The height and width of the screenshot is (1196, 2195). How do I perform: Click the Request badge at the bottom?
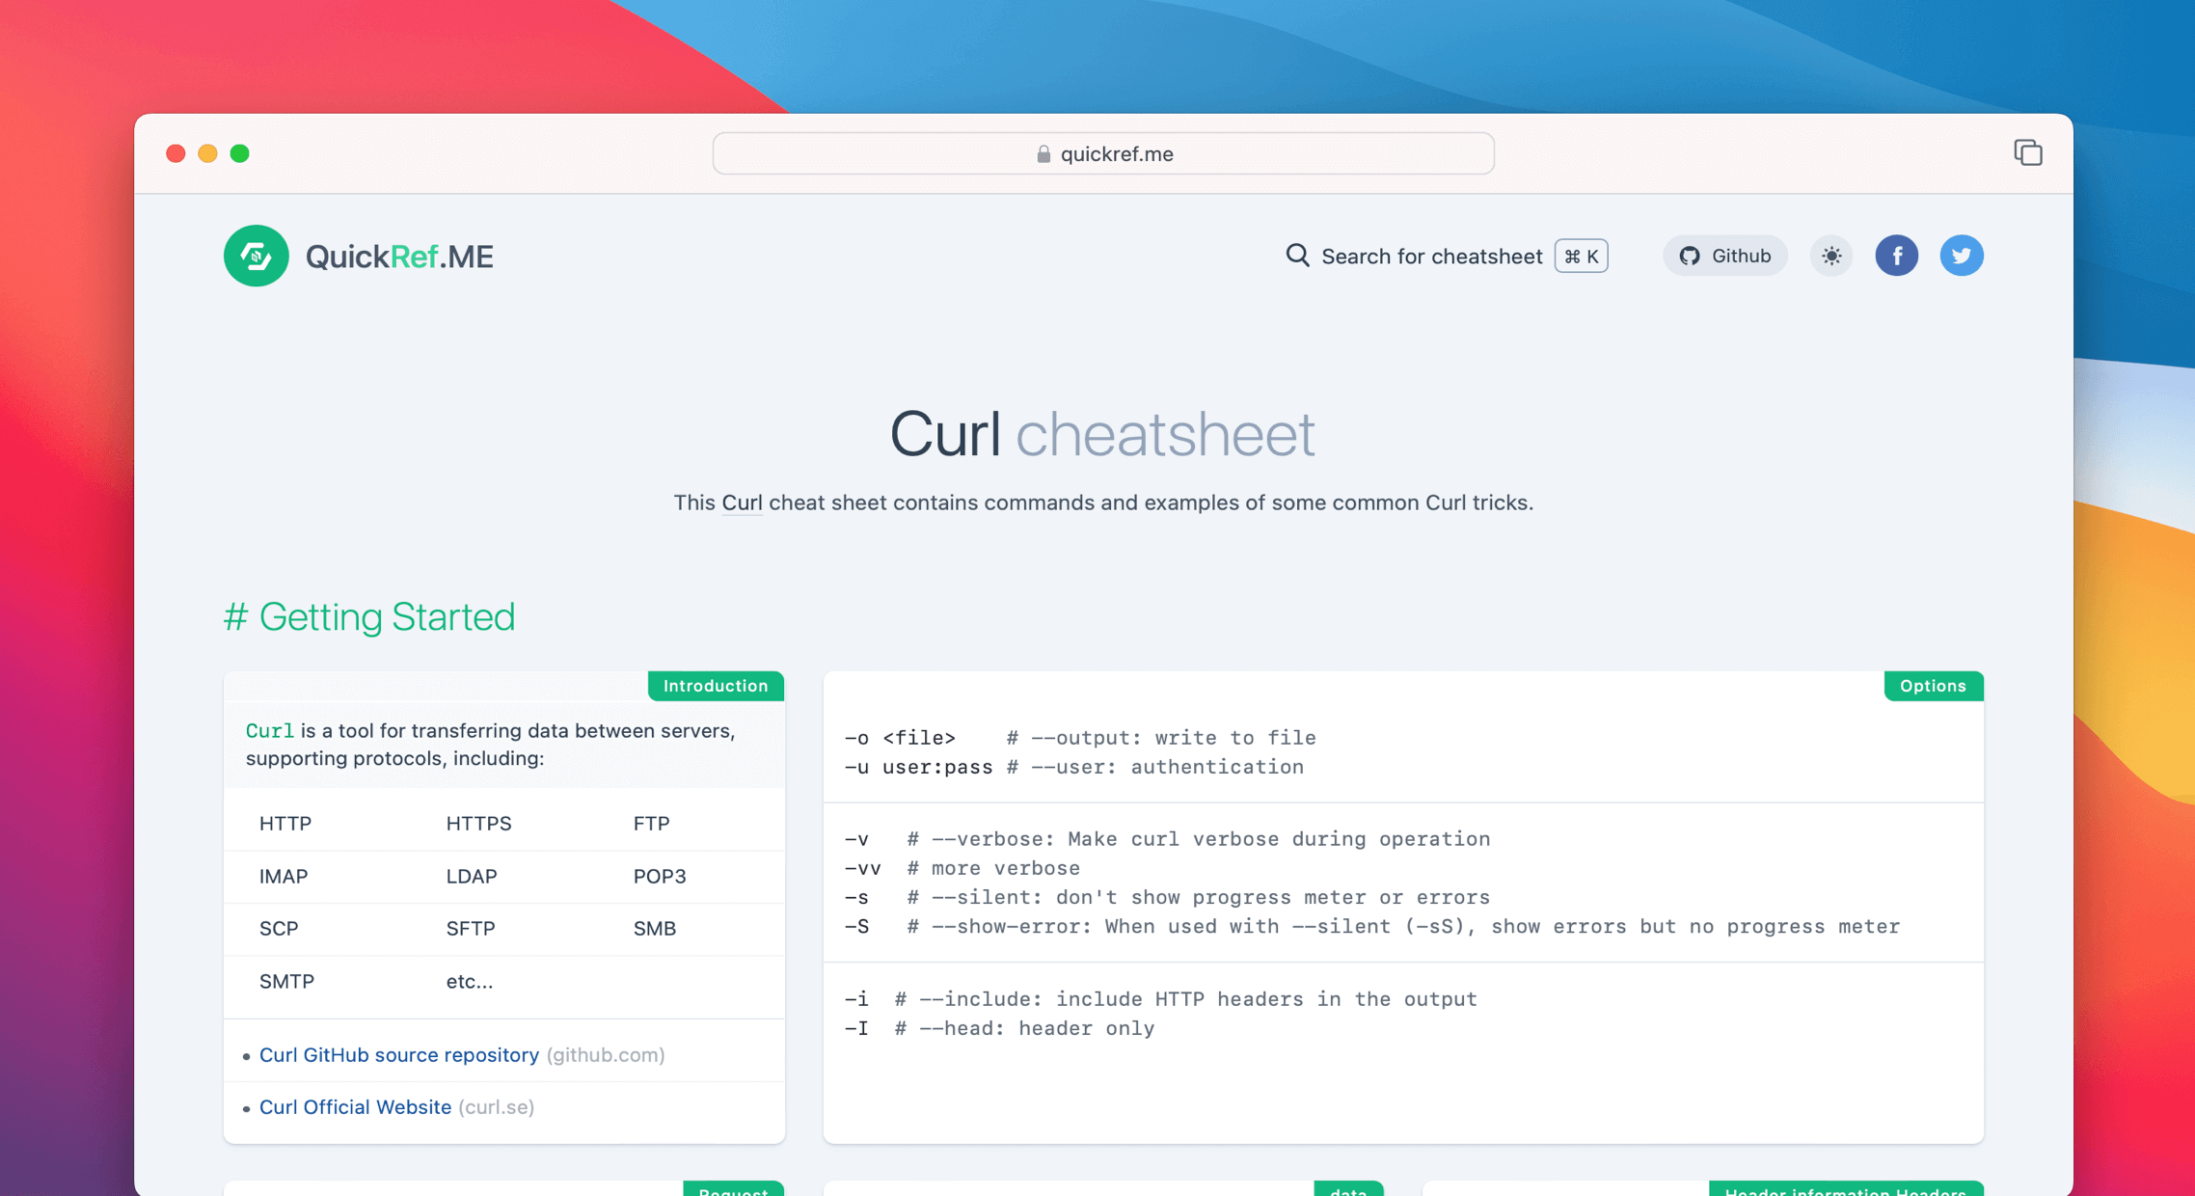click(x=734, y=1190)
